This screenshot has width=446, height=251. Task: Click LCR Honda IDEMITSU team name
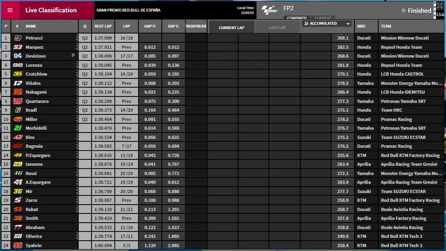pos(403,92)
